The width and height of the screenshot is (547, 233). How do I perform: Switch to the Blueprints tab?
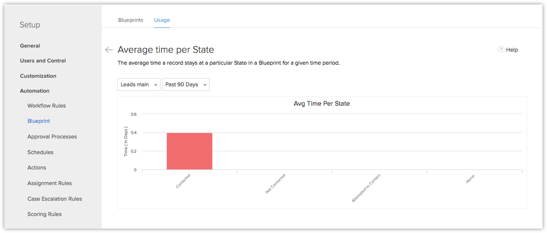pyautogui.click(x=131, y=20)
